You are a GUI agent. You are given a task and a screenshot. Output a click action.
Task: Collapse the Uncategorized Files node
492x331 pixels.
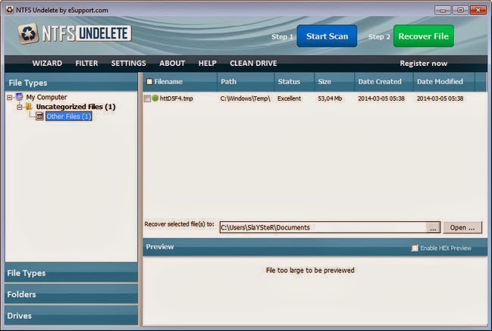tap(20, 108)
